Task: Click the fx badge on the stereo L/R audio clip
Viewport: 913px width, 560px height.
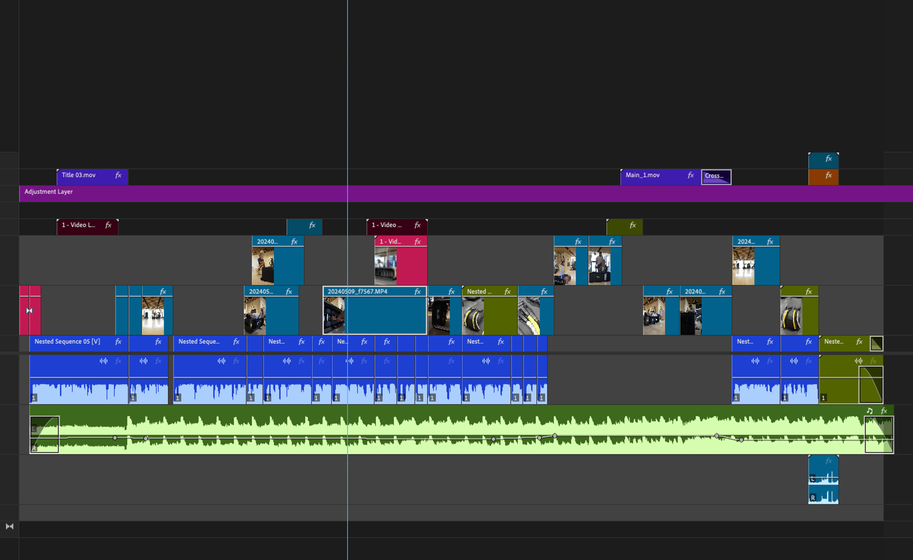Action: (829, 461)
